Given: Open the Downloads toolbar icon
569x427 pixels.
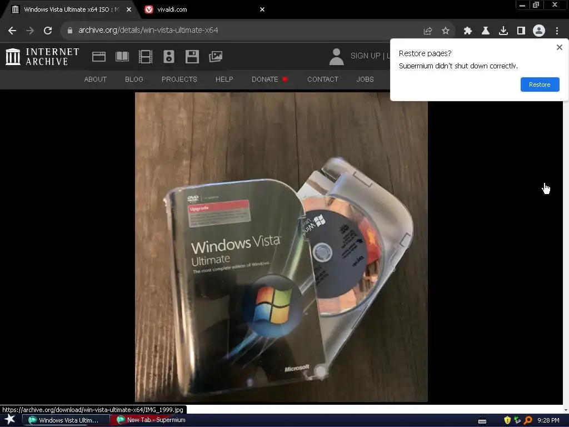Looking at the screenshot, I should 503,31.
